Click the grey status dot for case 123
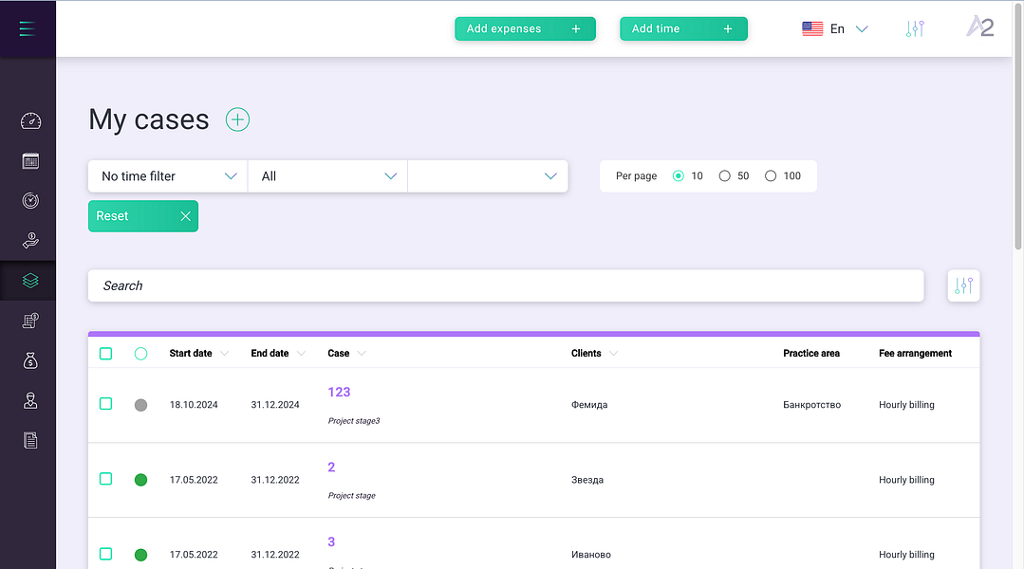1024x569 pixels. coord(140,405)
